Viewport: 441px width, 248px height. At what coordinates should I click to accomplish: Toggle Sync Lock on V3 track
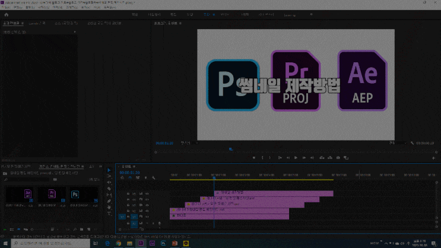(141, 205)
